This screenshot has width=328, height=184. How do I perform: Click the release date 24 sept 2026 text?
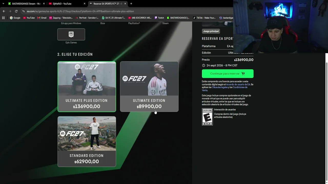point(222,65)
